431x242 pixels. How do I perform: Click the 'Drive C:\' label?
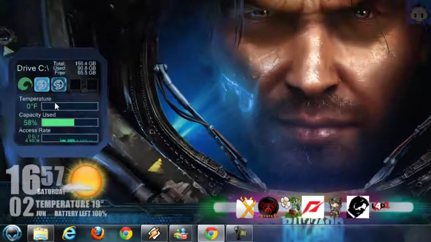pyautogui.click(x=33, y=68)
